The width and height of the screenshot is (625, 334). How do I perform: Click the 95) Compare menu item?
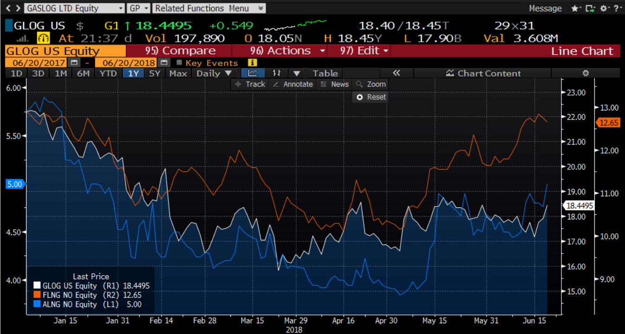click(x=179, y=51)
